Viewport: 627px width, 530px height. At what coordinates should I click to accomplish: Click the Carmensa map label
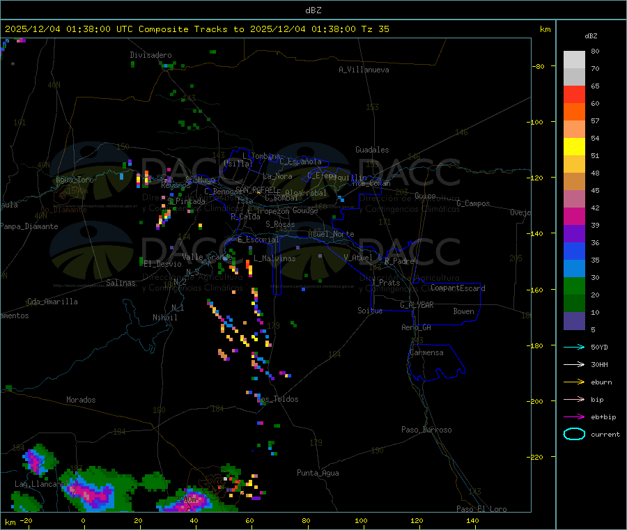(x=426, y=352)
